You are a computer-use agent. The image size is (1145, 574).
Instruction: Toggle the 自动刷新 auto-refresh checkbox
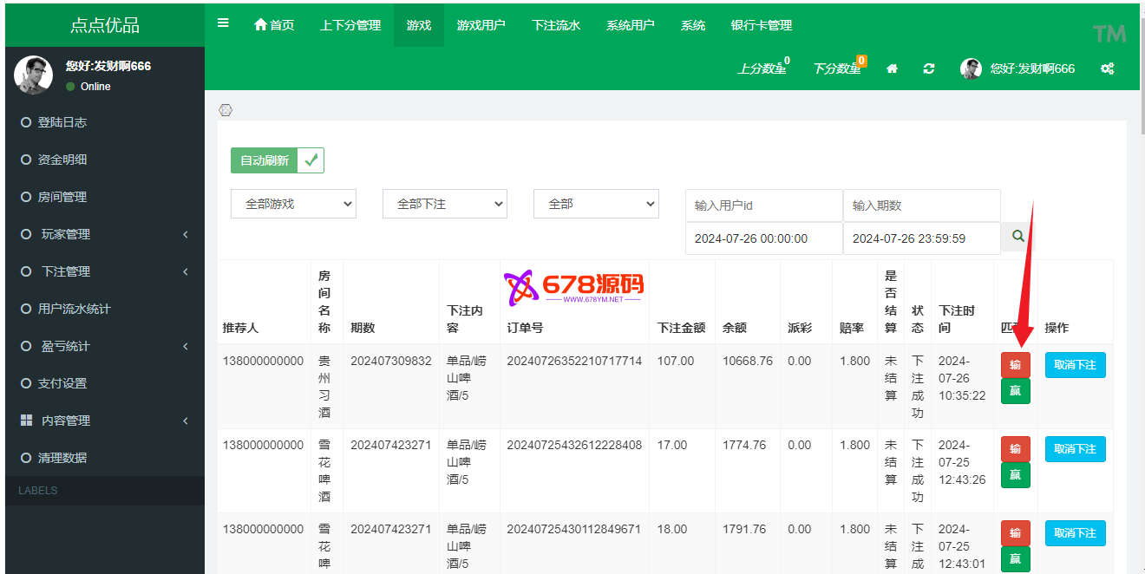click(x=311, y=160)
